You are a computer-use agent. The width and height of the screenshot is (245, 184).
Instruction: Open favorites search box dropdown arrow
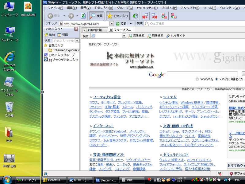[77, 41]
